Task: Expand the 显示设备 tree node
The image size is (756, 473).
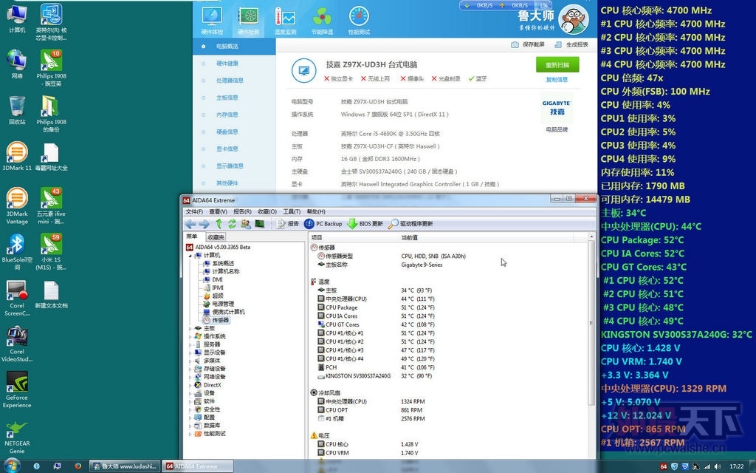Action: coord(190,353)
